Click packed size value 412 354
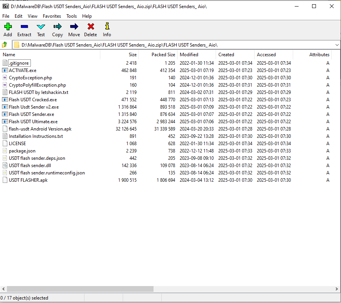Screen dimensions: 341x303 click(x=167, y=70)
